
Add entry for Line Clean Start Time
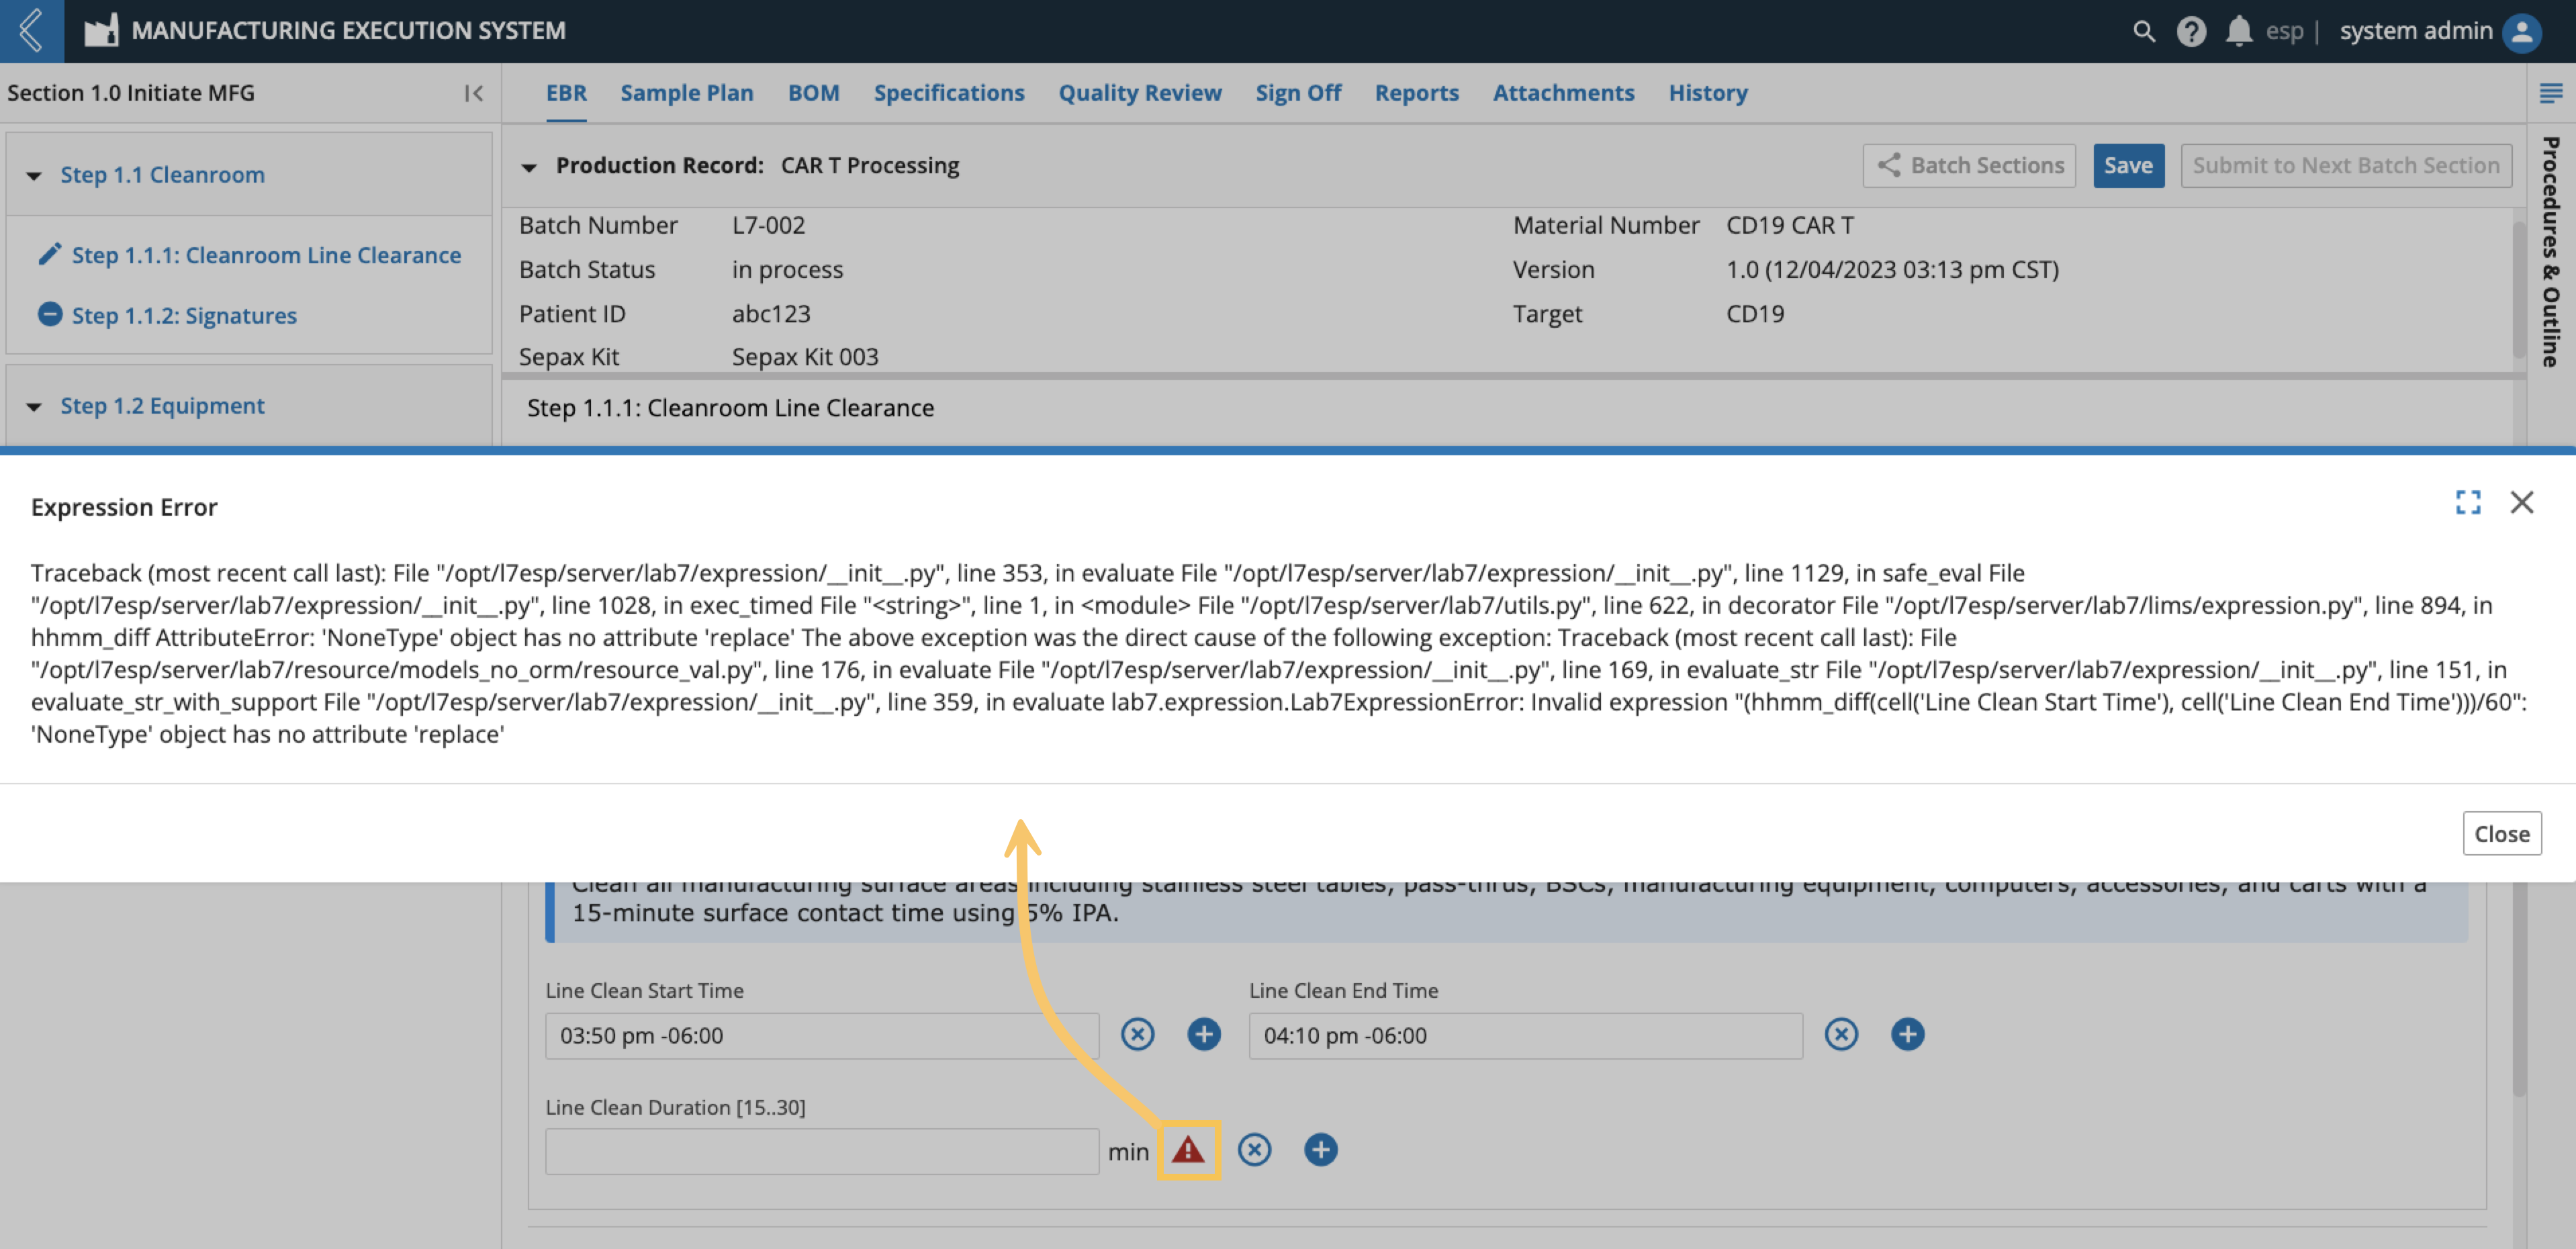point(1204,1034)
